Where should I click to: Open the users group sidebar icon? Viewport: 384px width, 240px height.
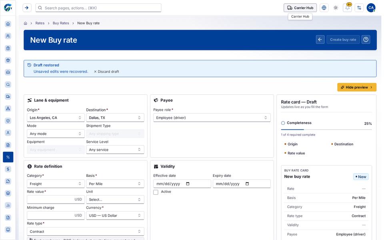[8, 36]
